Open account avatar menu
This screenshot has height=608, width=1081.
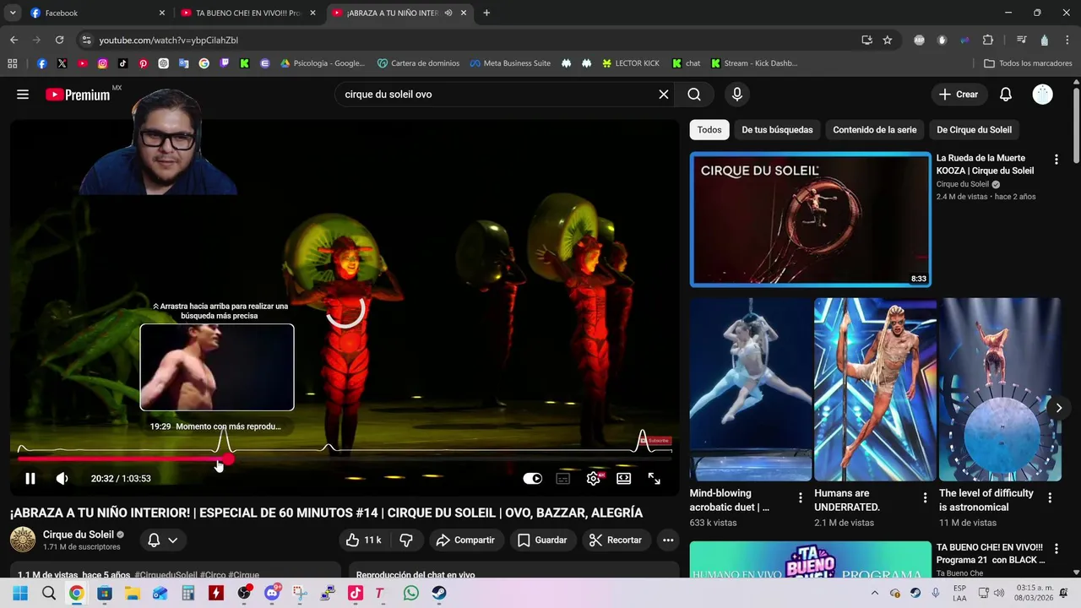click(1042, 95)
